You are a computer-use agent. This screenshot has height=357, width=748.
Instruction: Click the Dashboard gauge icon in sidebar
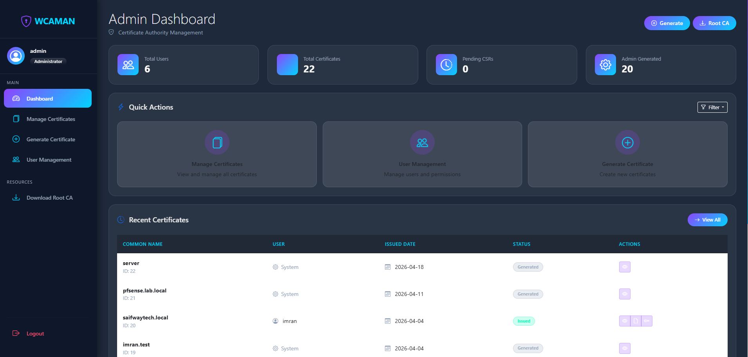[16, 98]
